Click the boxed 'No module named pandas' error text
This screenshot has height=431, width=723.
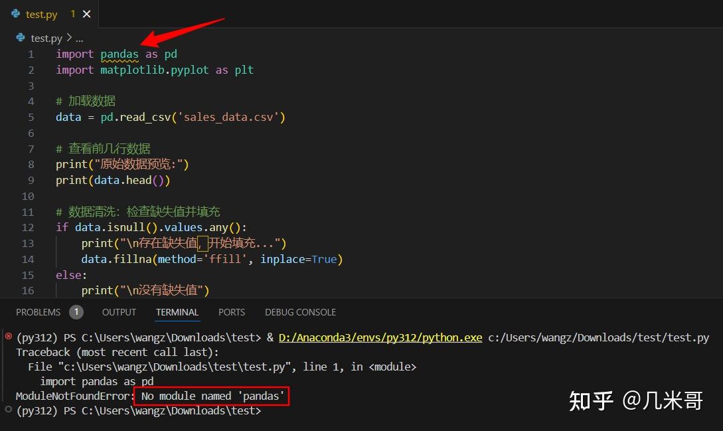pos(211,396)
